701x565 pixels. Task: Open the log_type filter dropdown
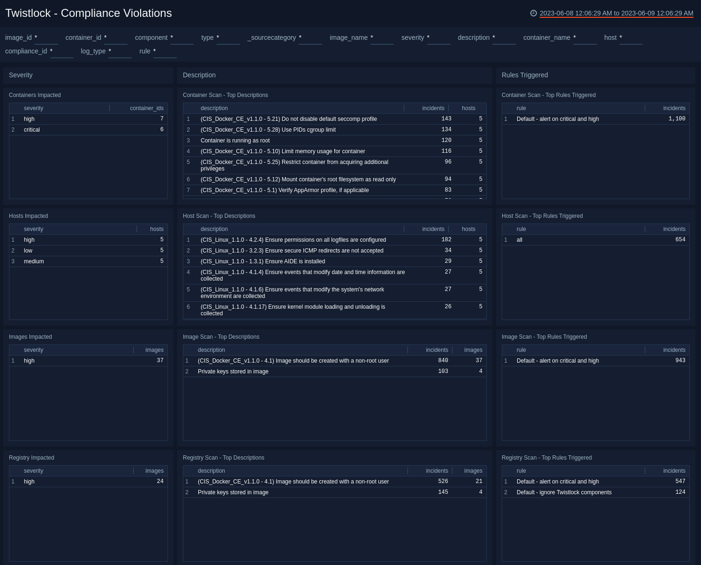(120, 52)
